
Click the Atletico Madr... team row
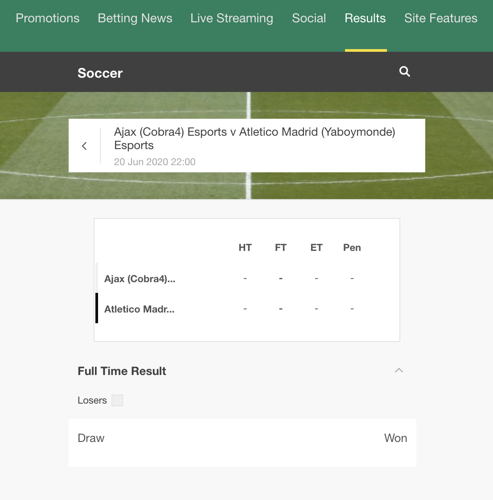pos(247,308)
